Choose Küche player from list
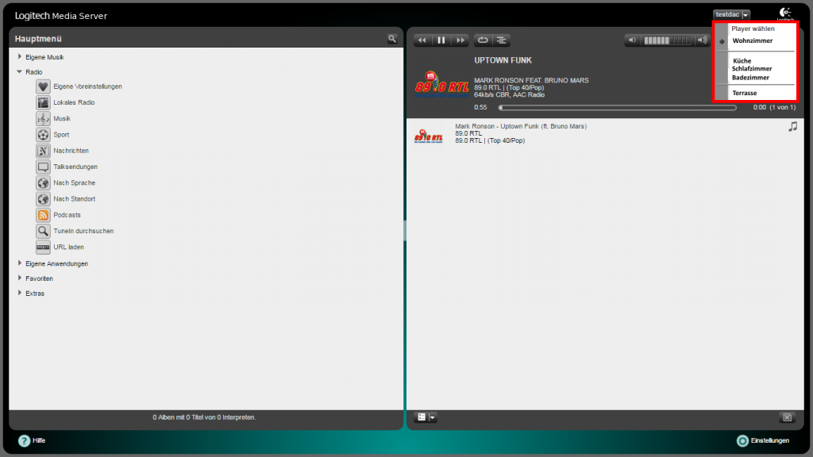 742,60
